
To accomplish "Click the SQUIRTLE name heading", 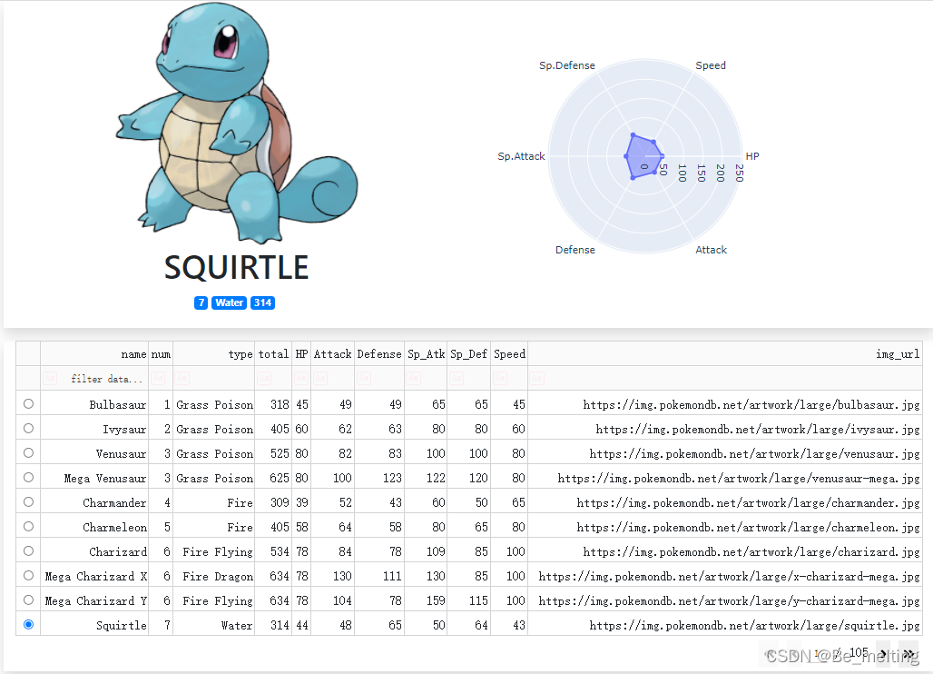I will click(236, 267).
